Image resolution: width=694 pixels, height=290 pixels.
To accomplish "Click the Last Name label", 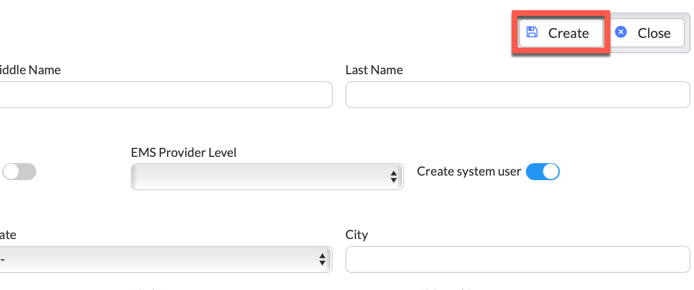I will (x=374, y=70).
